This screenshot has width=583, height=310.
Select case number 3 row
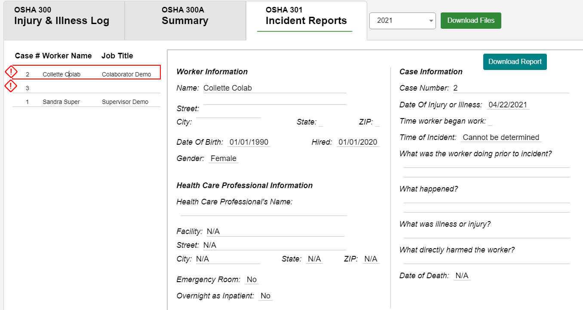coord(86,88)
